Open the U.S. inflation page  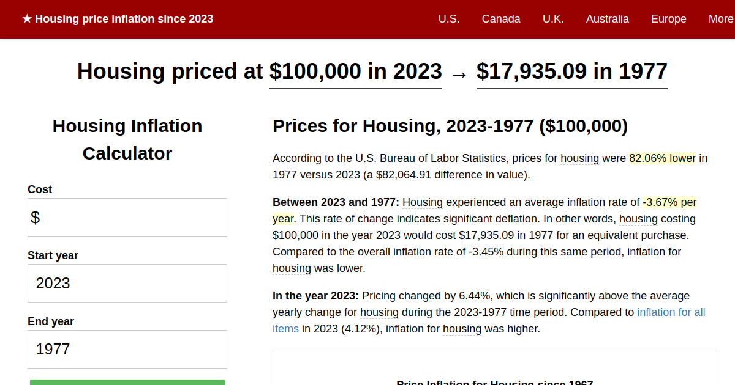coord(449,19)
